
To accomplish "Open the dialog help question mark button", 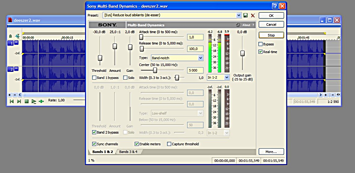I will 275,6.
